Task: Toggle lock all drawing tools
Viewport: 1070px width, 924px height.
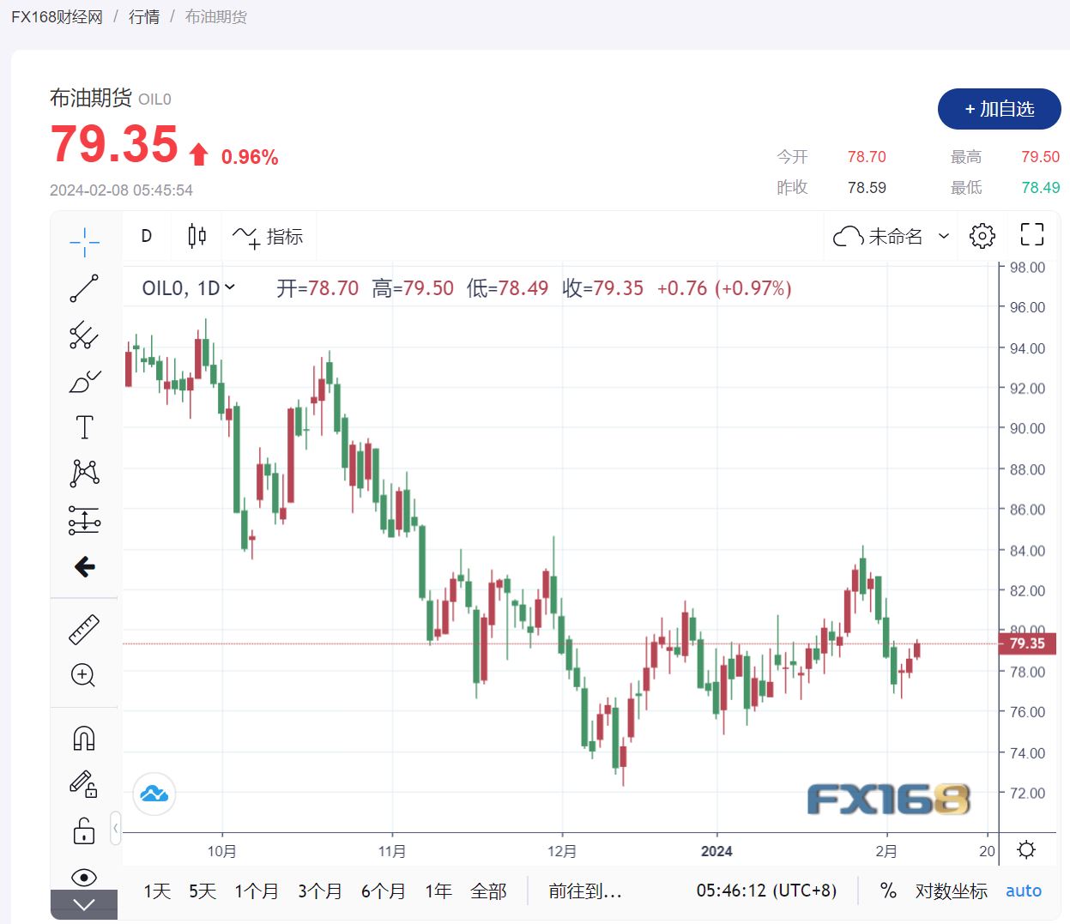Action: pos(84,830)
